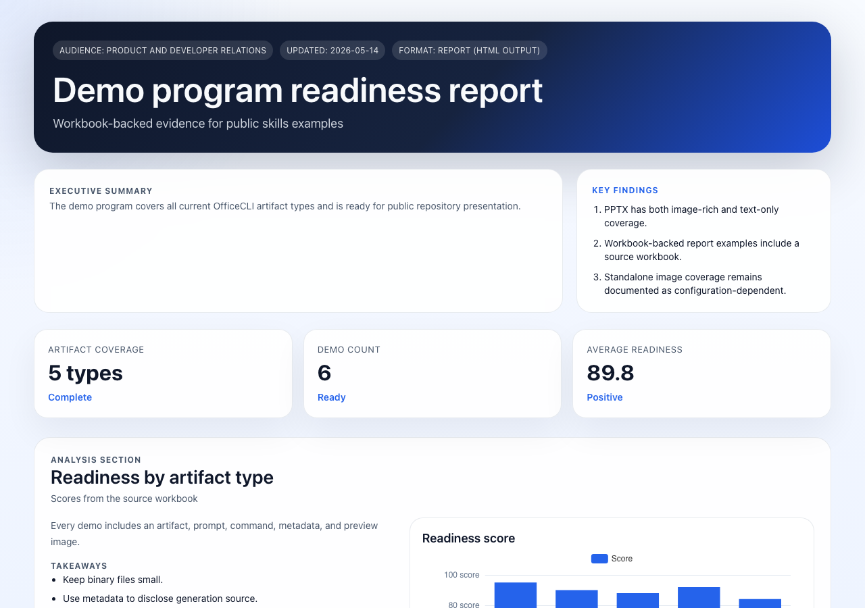Click the Keep binary files small bullet
The height and width of the screenshot is (608, 865).
pos(113,580)
